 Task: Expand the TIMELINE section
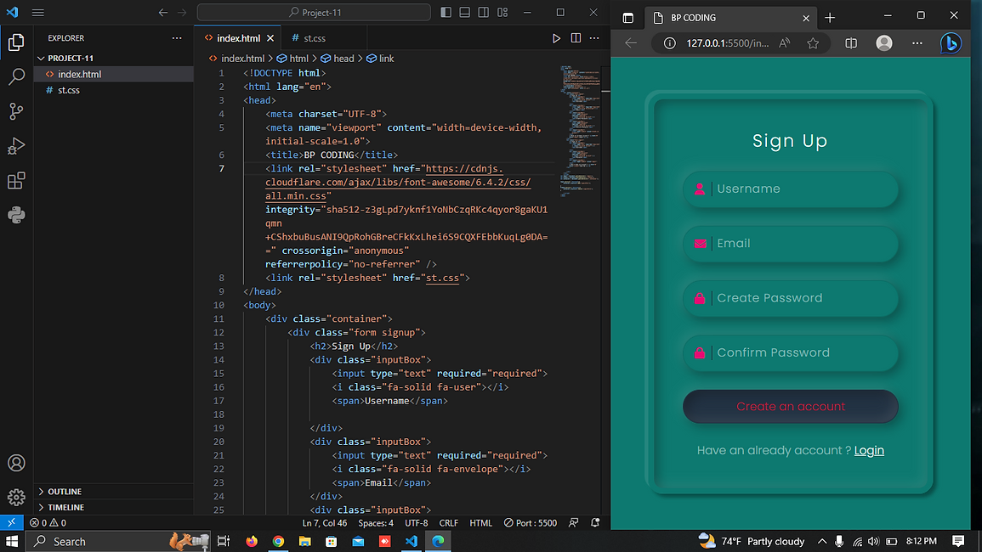coord(65,507)
